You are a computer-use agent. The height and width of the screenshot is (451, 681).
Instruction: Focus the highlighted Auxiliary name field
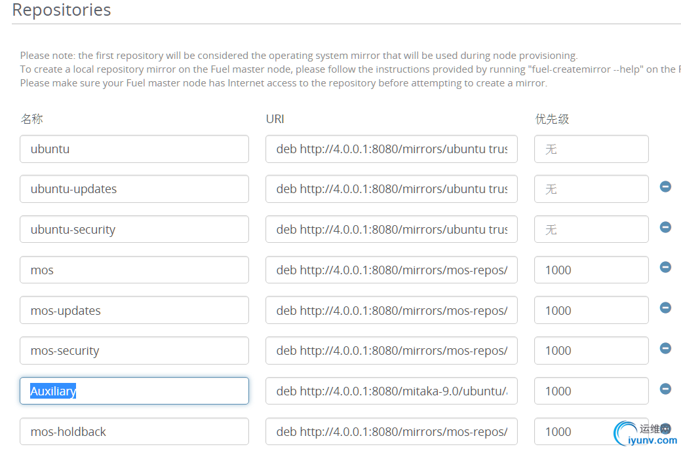click(134, 391)
